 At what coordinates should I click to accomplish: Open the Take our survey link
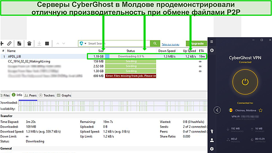(170, 45)
